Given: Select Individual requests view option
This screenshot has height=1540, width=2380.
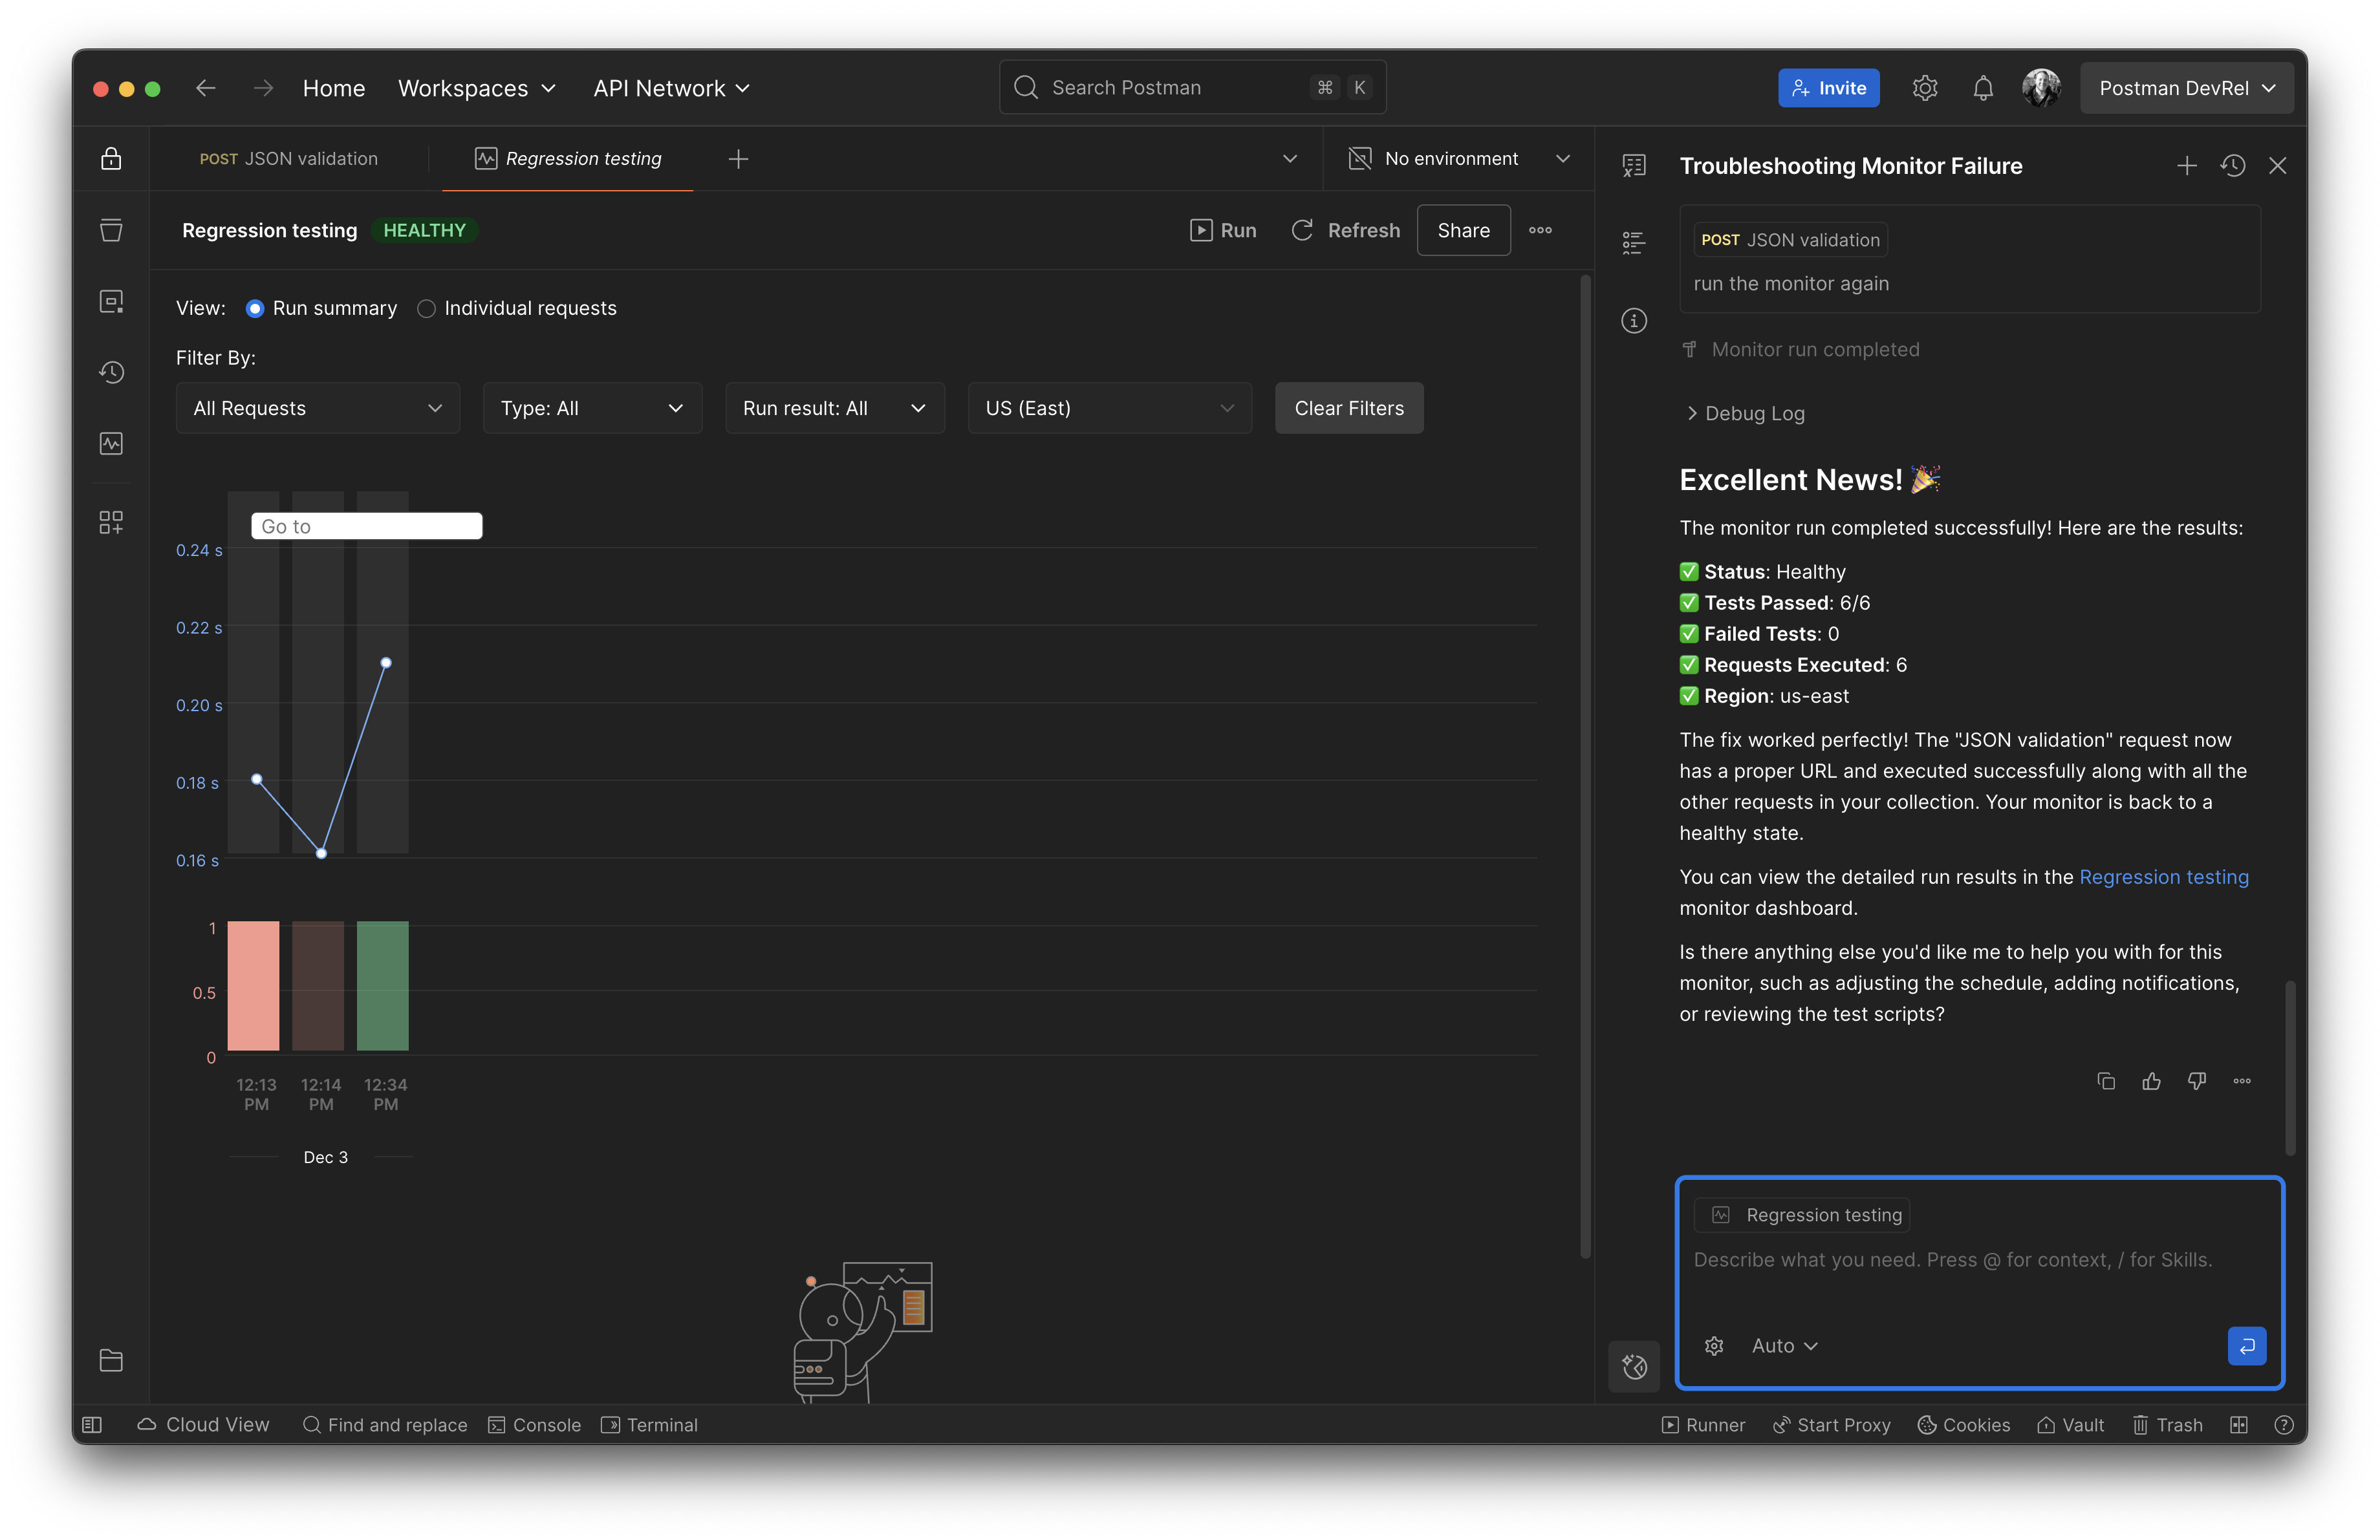Looking at the screenshot, I should (427, 309).
